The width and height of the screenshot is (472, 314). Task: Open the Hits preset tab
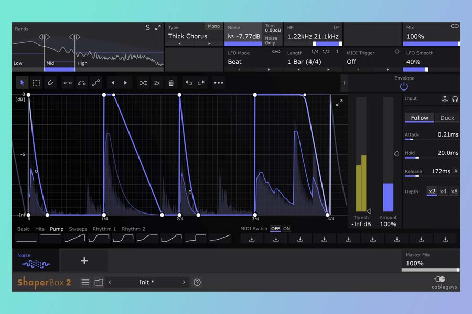(x=40, y=229)
